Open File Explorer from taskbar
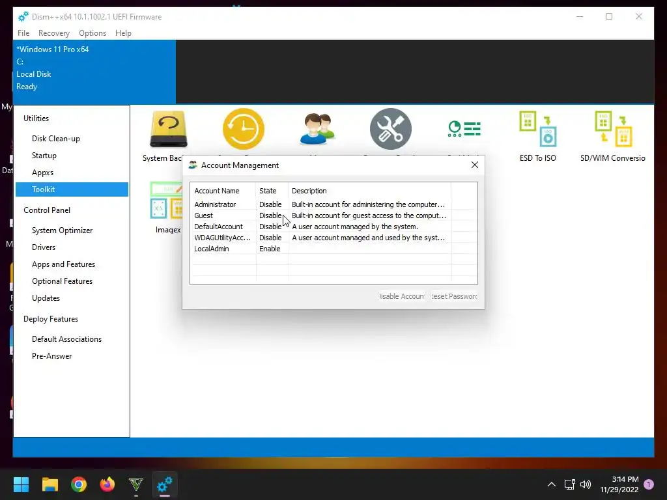667x500 pixels. pos(50,484)
